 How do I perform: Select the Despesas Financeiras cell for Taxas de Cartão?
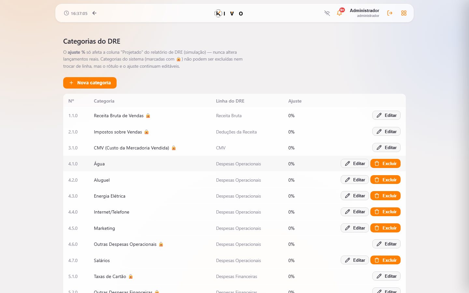(x=236, y=276)
